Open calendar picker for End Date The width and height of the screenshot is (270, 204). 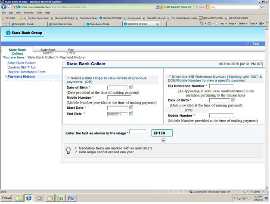click(x=131, y=113)
